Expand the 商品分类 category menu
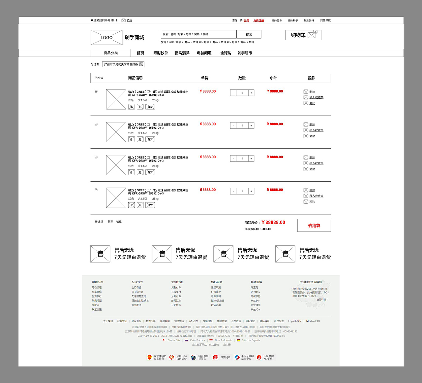Viewport: 422px width, 383px height. (x=111, y=53)
